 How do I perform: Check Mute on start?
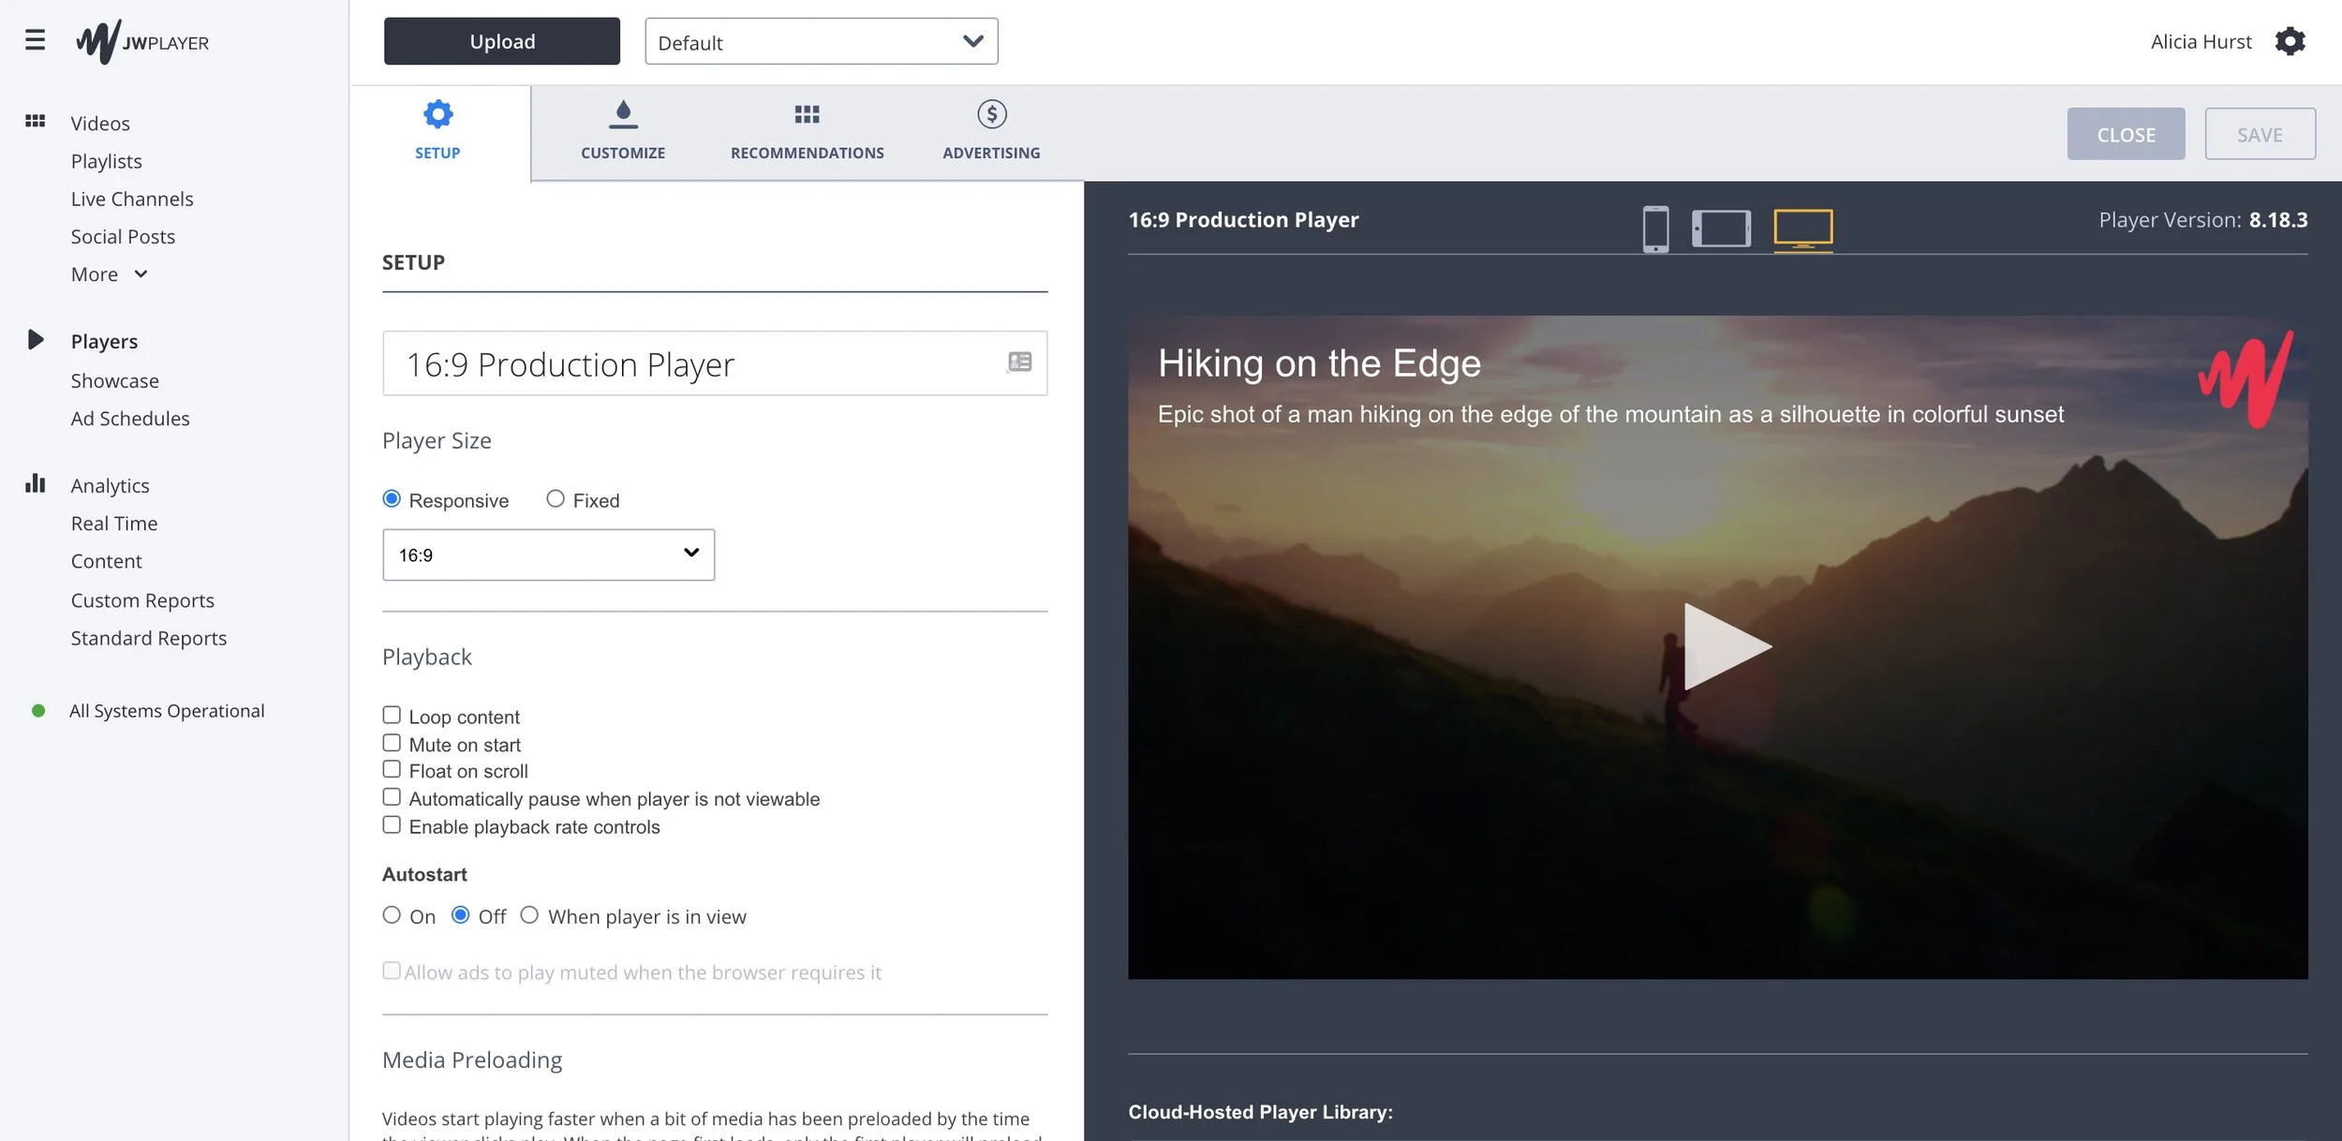(x=391, y=742)
